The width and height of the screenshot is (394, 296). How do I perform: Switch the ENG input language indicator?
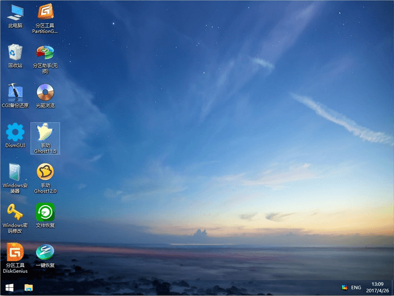click(356, 287)
